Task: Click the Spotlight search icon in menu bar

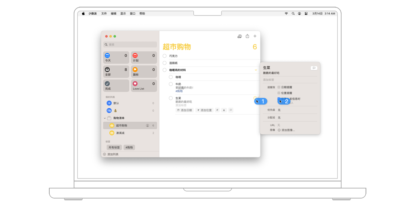Action: pyautogui.click(x=293, y=13)
